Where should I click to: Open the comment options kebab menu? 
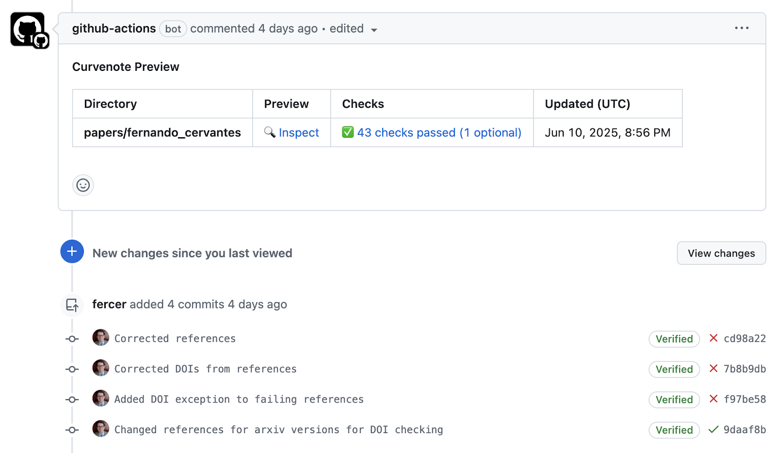point(742,28)
